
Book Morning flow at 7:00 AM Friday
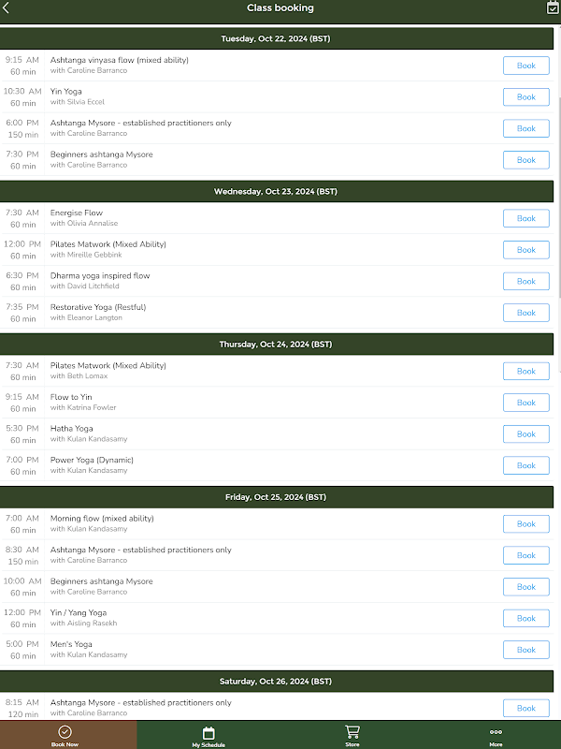(525, 524)
